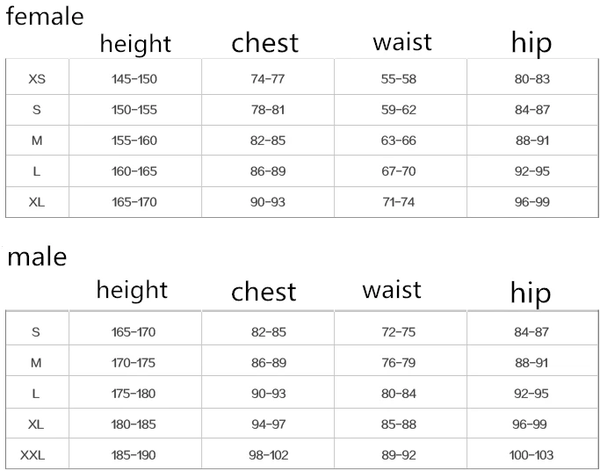Click female XL waist cell 71-74

[398, 201]
